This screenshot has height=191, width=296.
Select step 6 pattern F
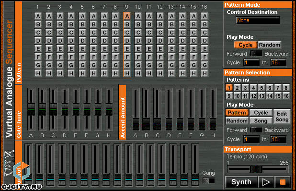point(93,57)
